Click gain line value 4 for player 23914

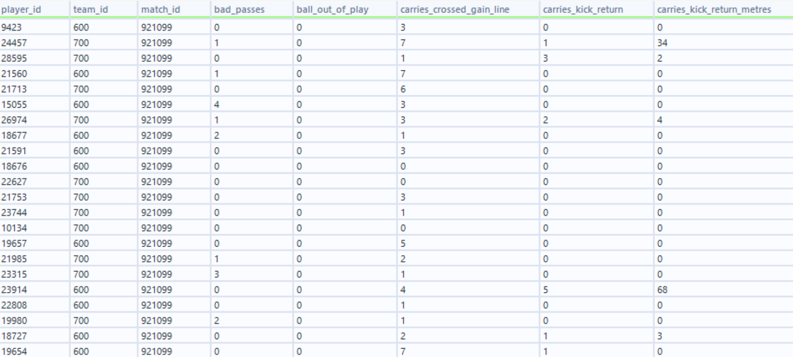tap(468, 290)
